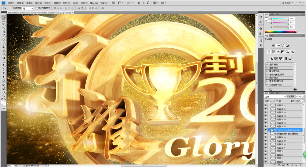Toggle the lock transparent pixels option
The height and width of the screenshot is (167, 306).
tap(271, 101)
